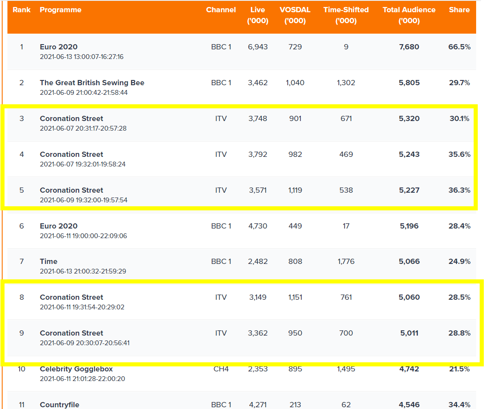Click the Rank column header

point(21,10)
